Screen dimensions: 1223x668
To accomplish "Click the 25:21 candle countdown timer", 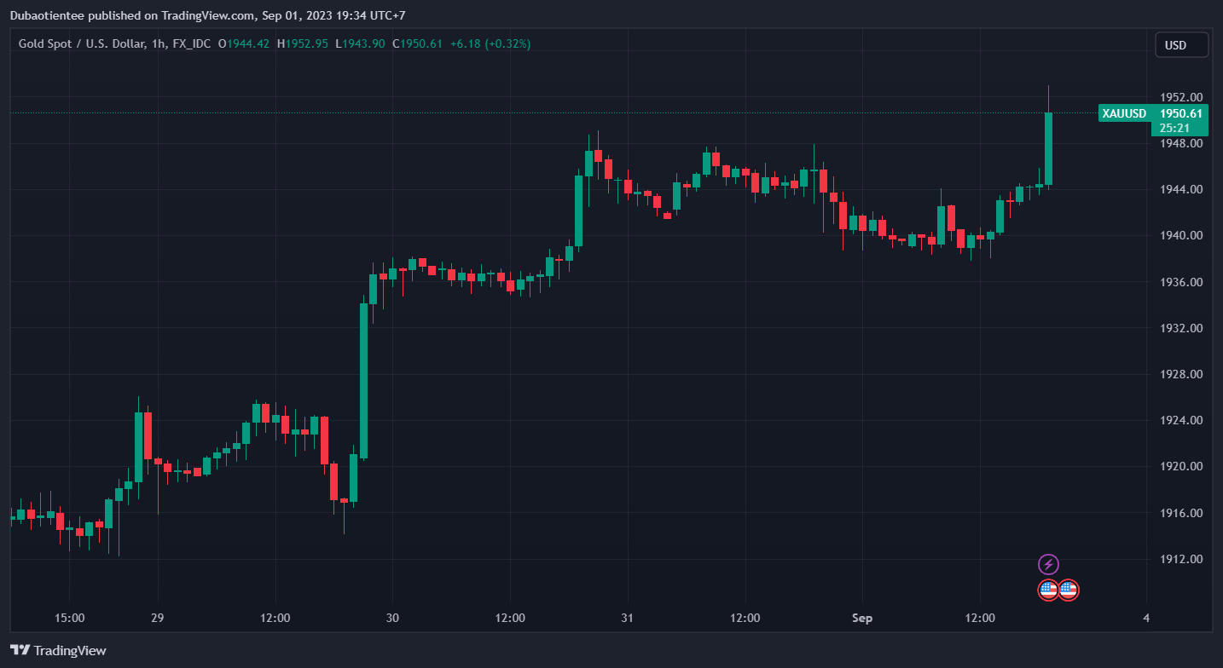I will [1175, 128].
